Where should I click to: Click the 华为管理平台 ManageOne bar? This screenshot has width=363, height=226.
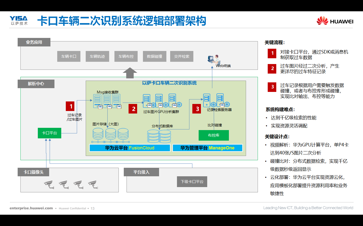coord(207,148)
